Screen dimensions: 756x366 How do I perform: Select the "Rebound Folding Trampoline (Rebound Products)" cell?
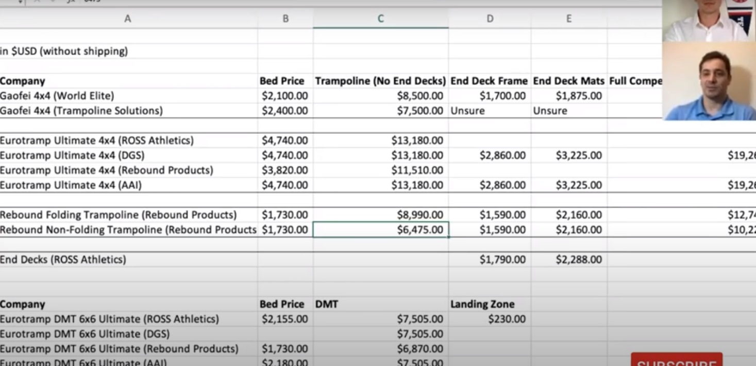click(129, 215)
